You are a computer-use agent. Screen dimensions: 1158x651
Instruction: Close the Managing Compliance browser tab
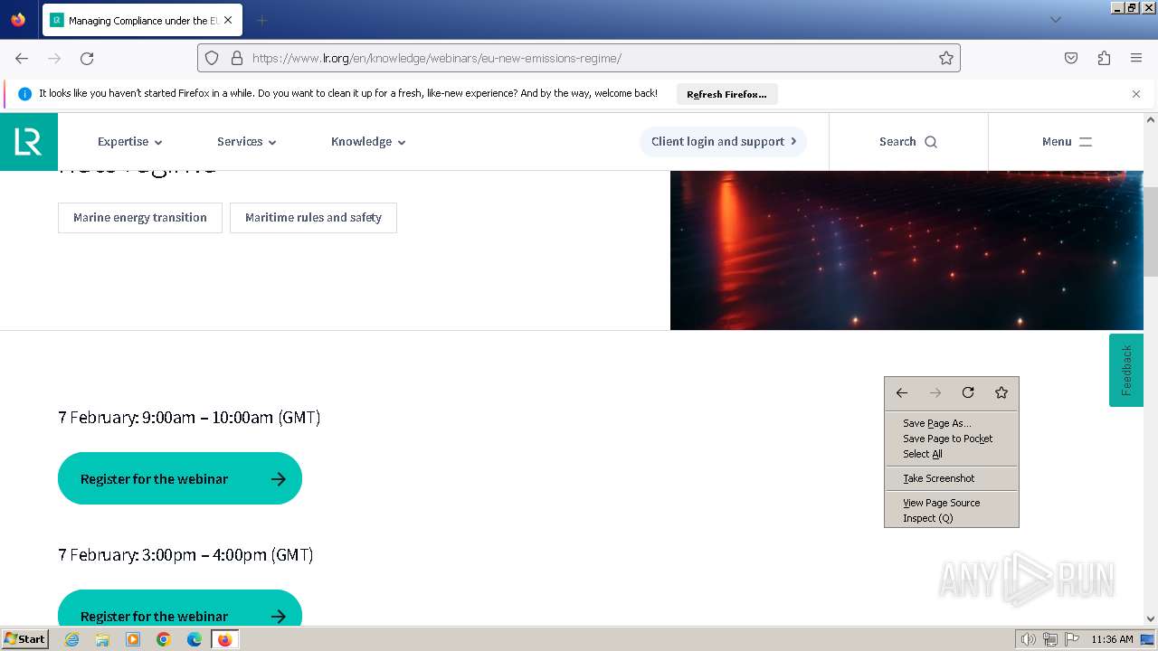(227, 20)
